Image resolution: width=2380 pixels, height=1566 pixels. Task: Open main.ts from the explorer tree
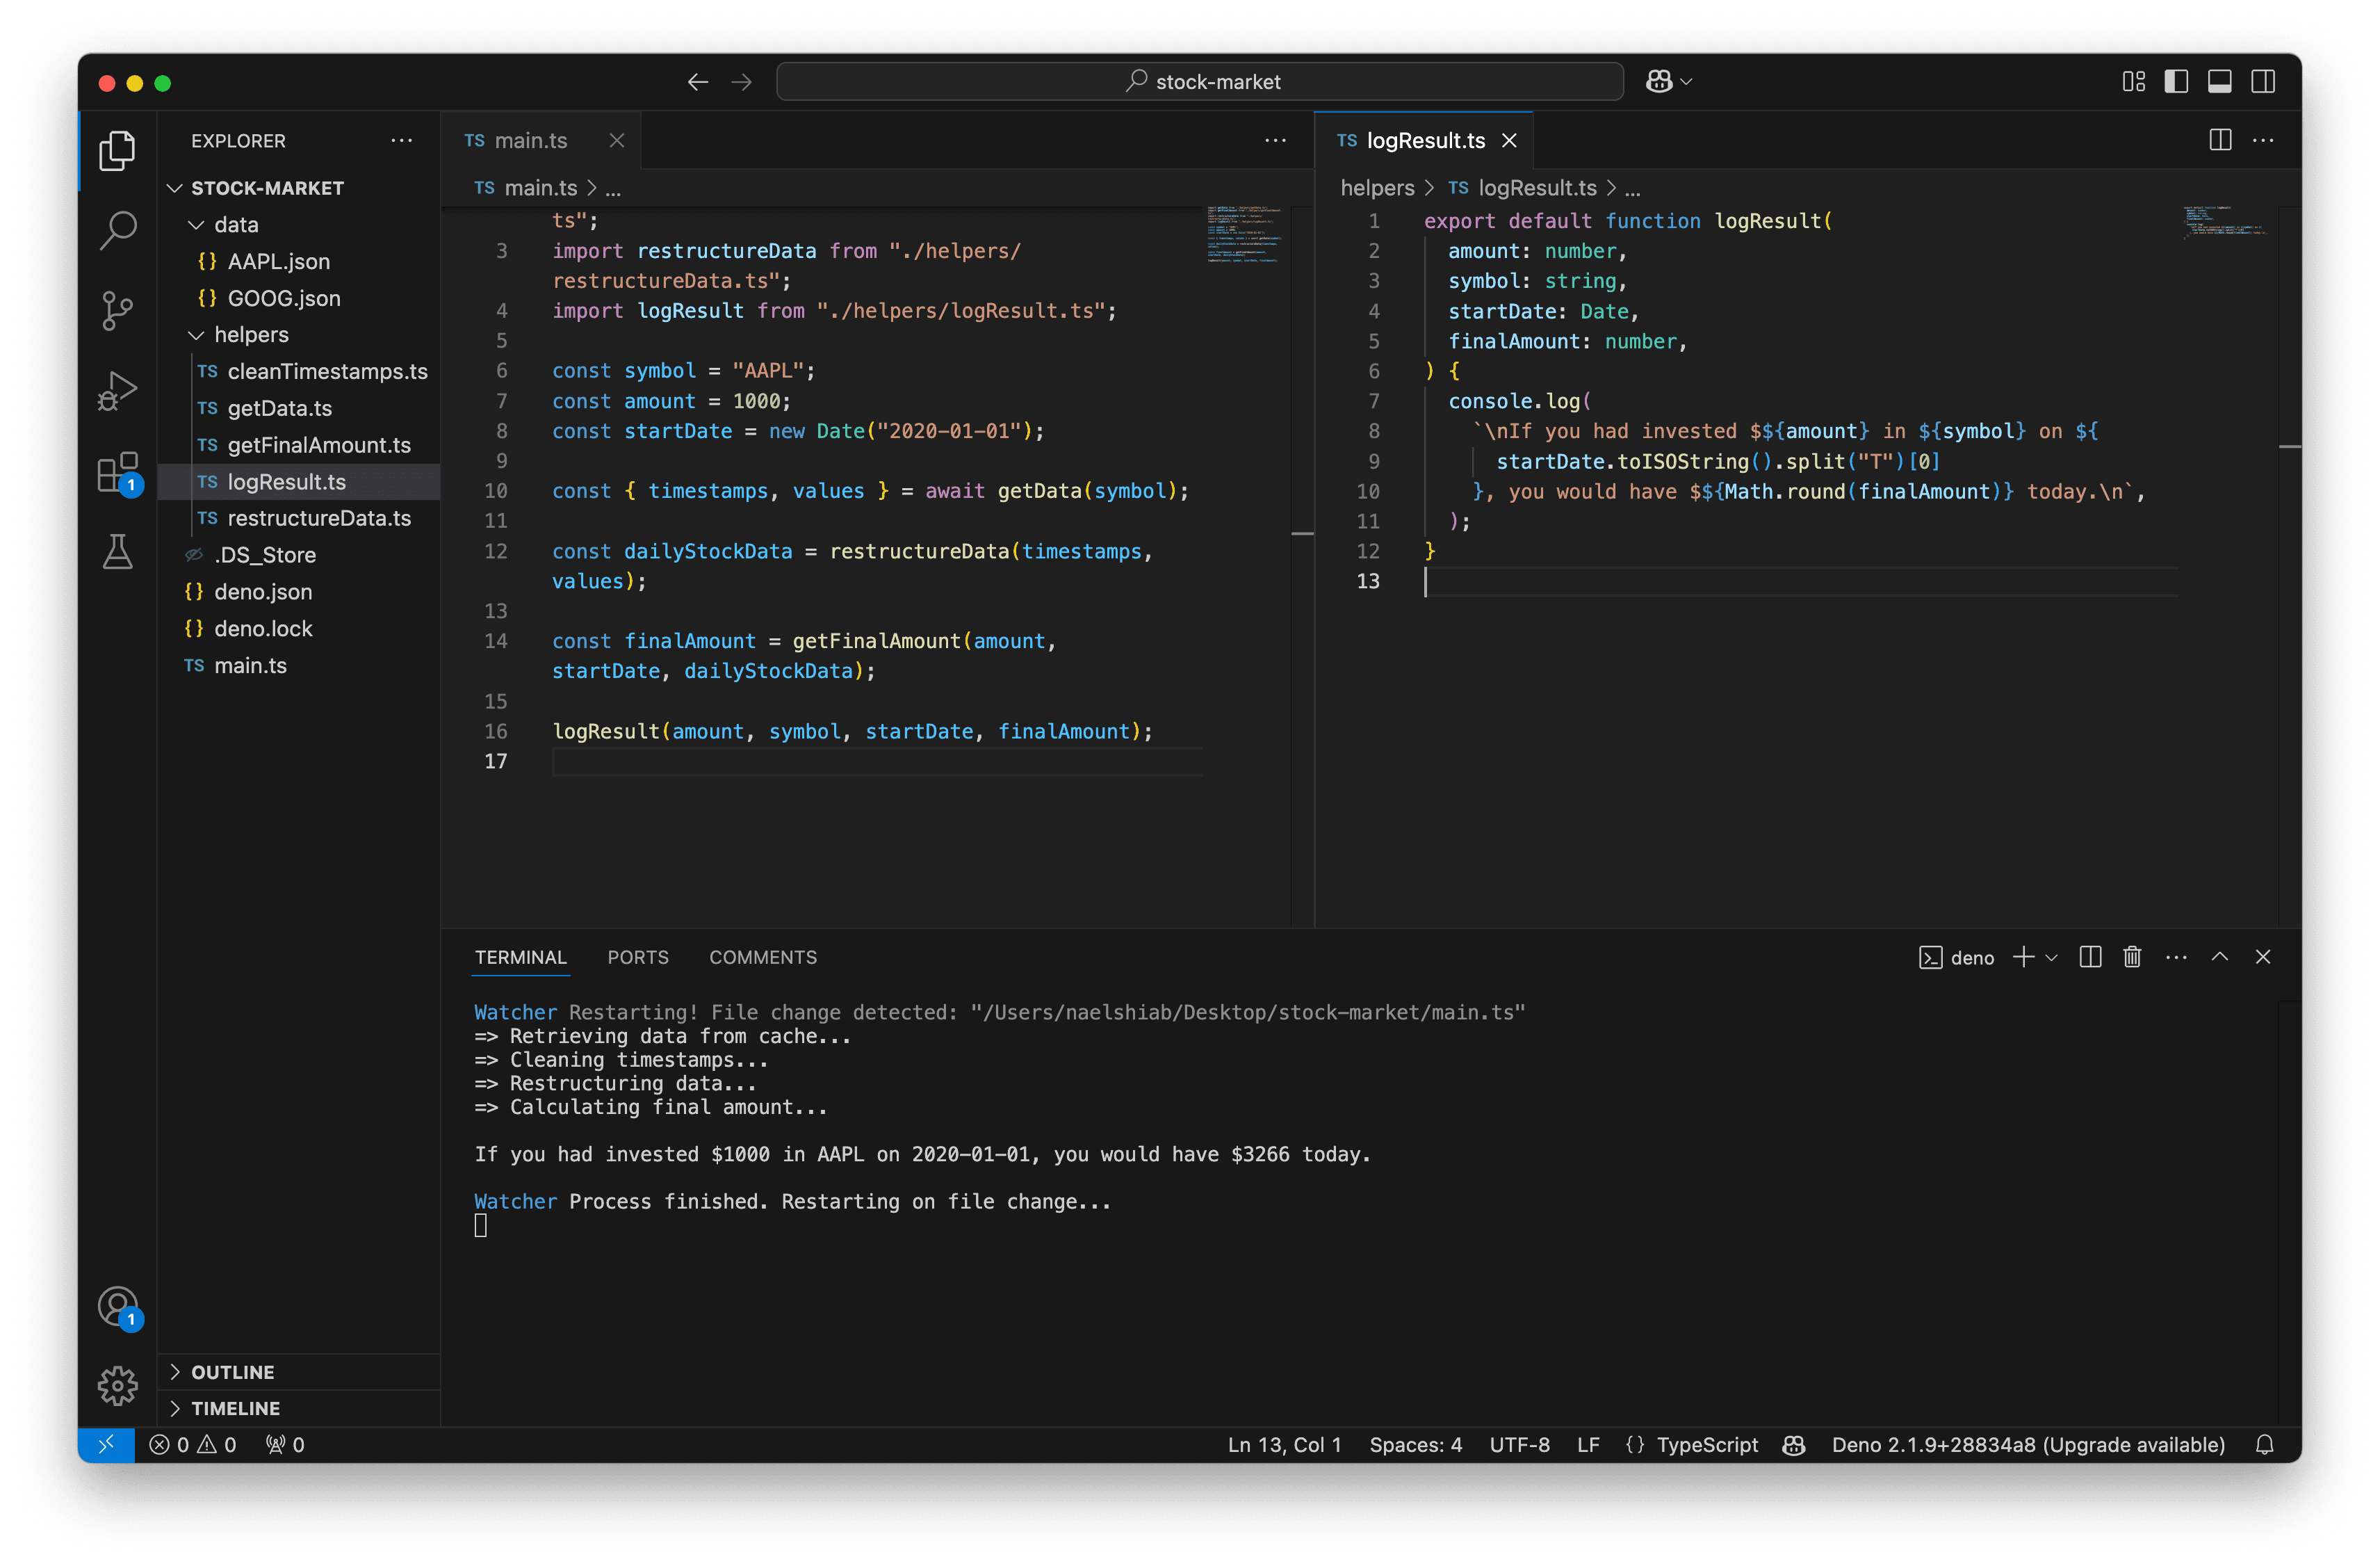point(299,665)
